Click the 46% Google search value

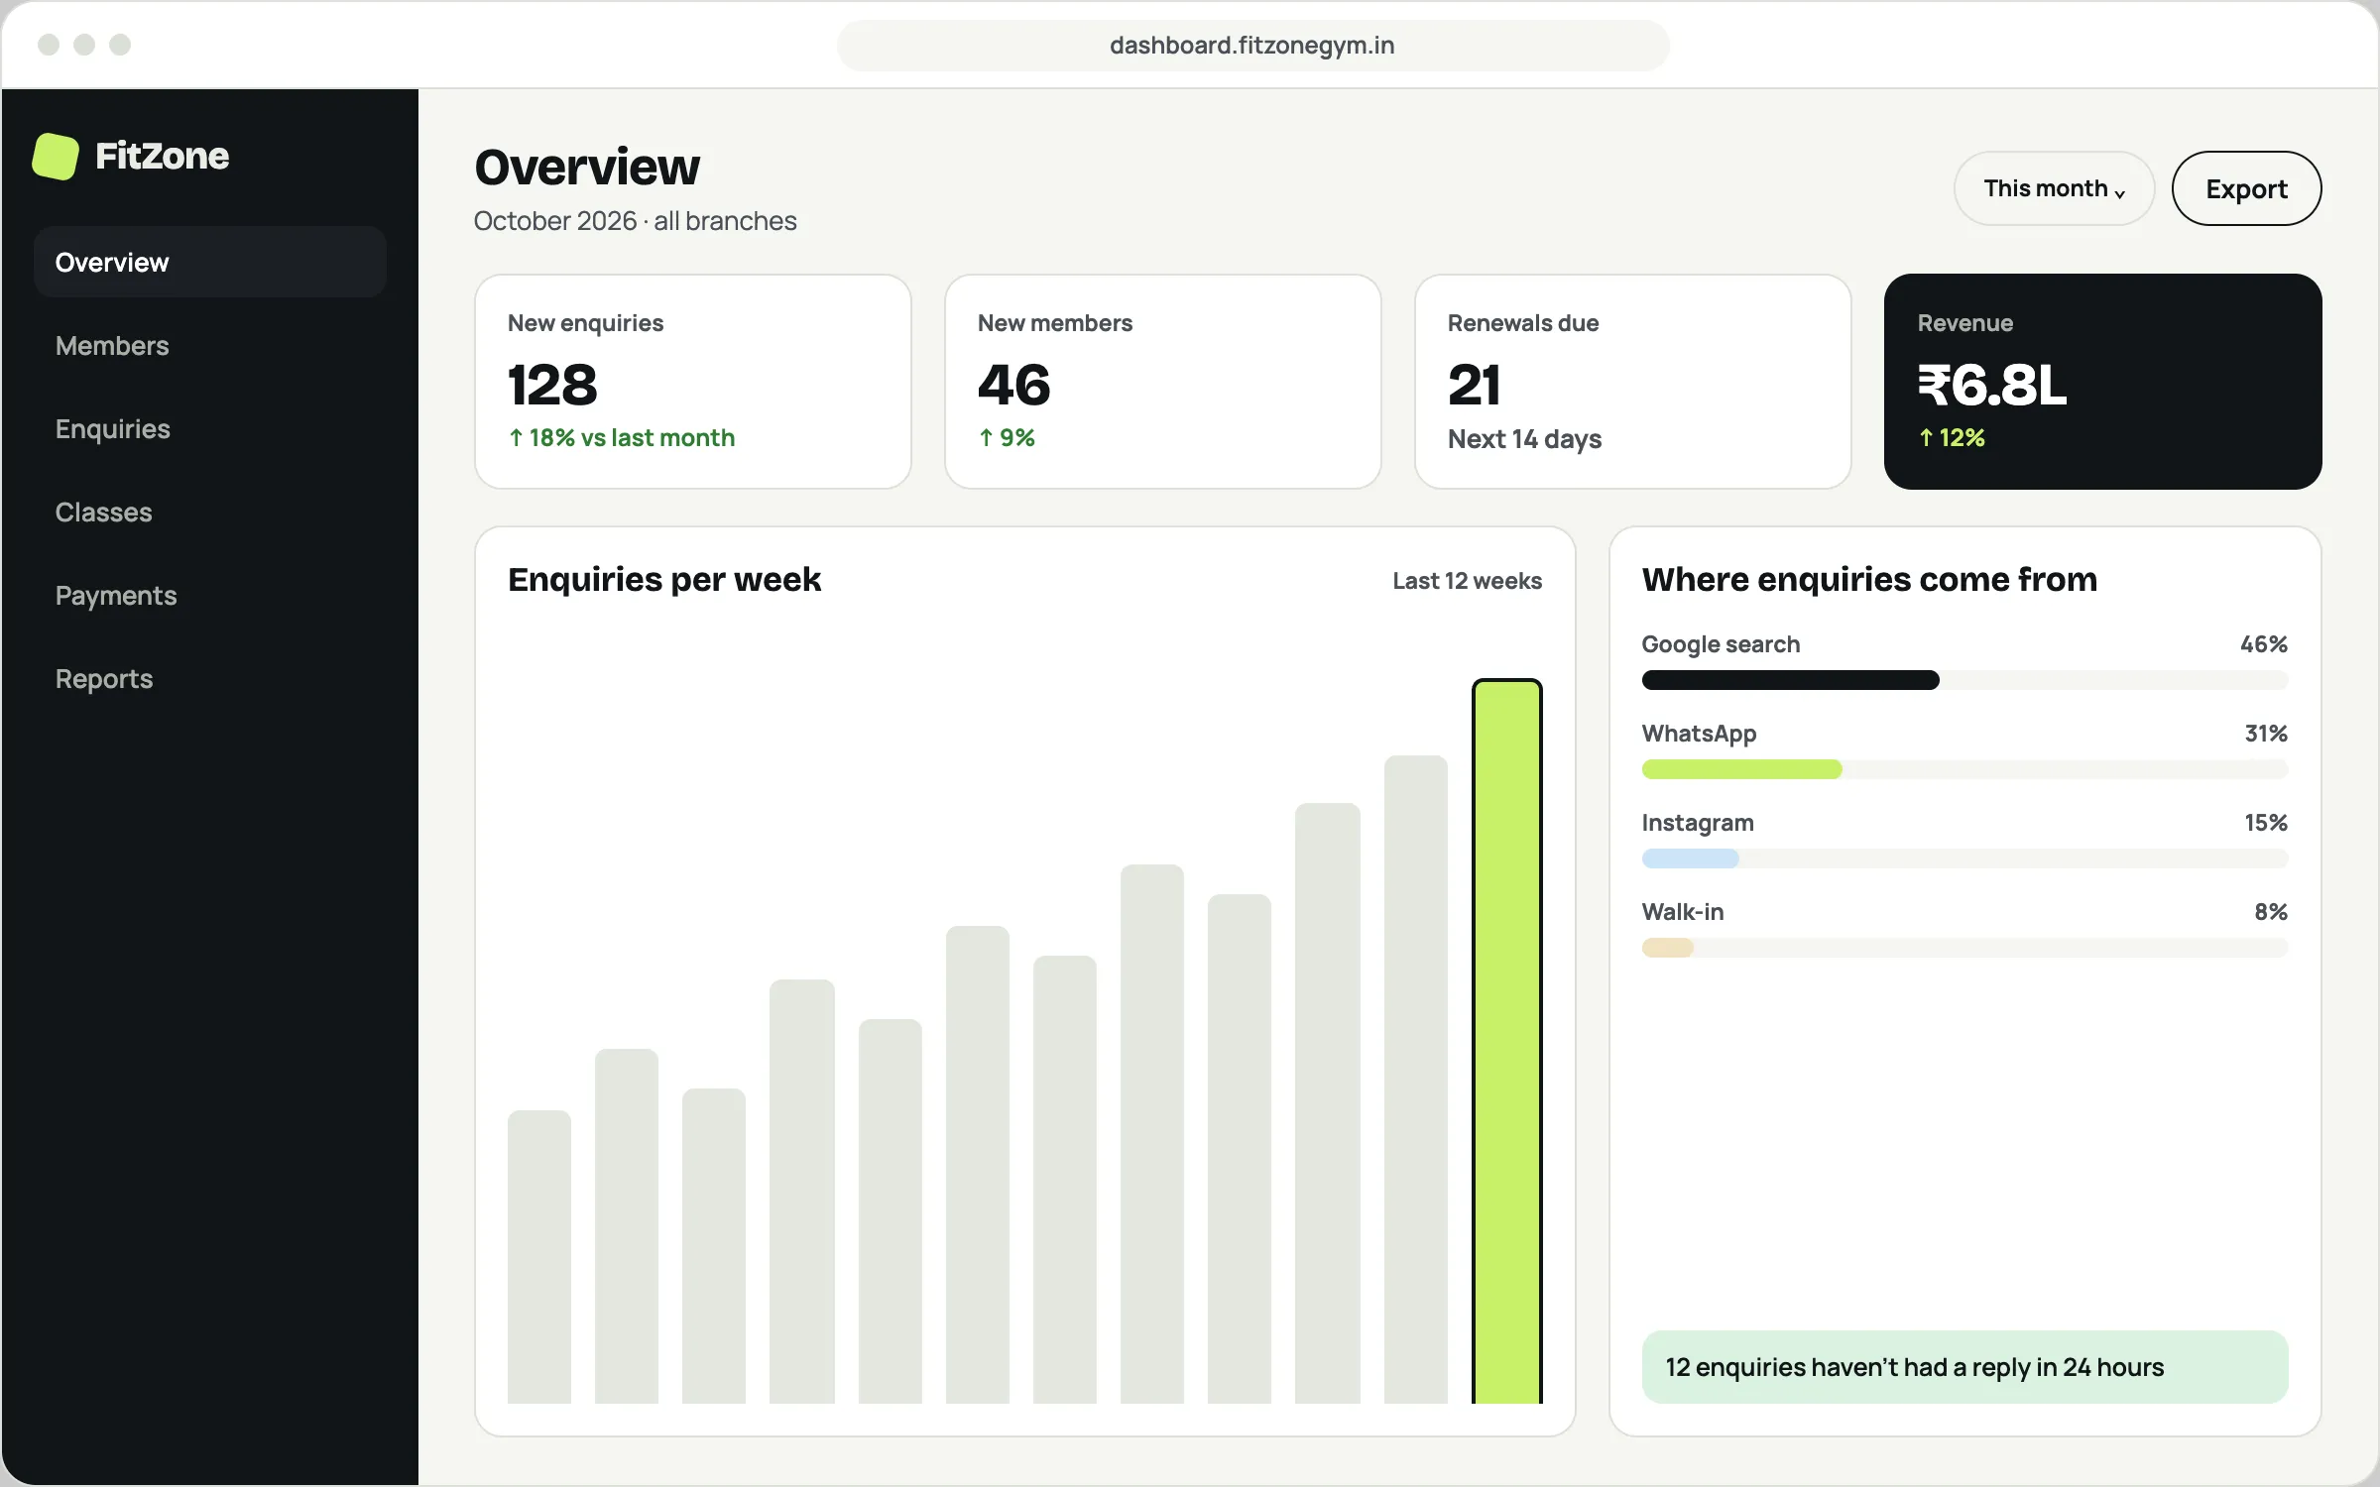pyautogui.click(x=2264, y=644)
